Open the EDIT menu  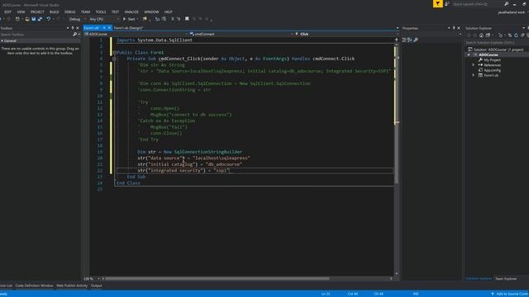7,12
